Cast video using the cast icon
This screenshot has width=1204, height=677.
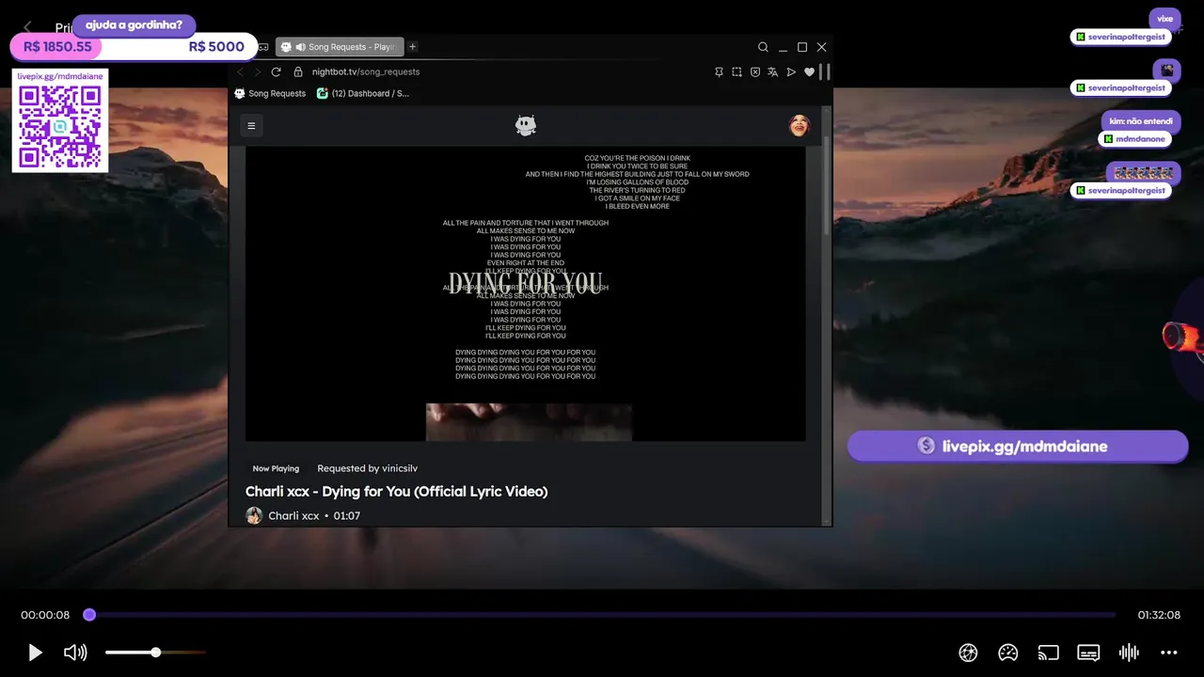(x=1048, y=653)
